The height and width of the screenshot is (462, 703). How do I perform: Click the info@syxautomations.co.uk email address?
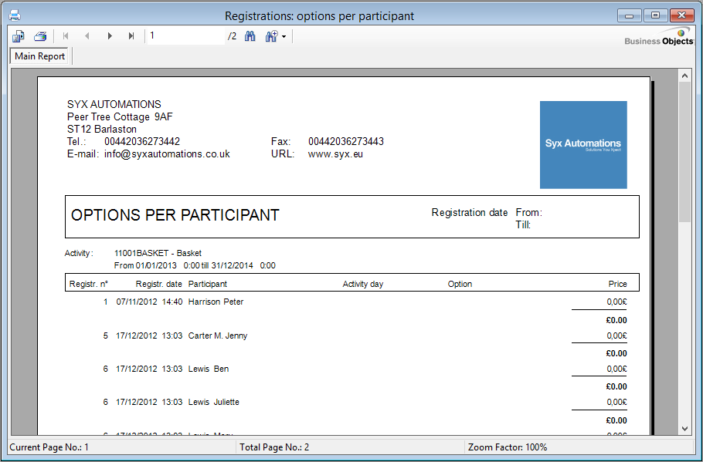167,153
